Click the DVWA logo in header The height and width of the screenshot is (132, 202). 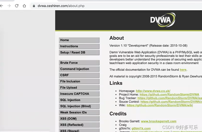click(x=163, y=20)
